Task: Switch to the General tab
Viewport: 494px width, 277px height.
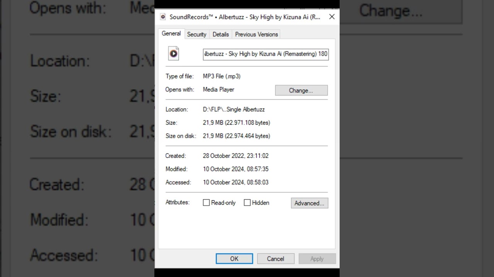Action: [x=171, y=33]
